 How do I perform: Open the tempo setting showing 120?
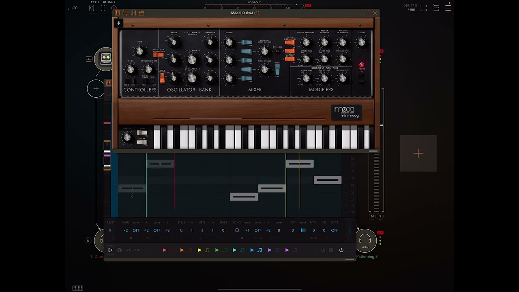click(x=73, y=8)
